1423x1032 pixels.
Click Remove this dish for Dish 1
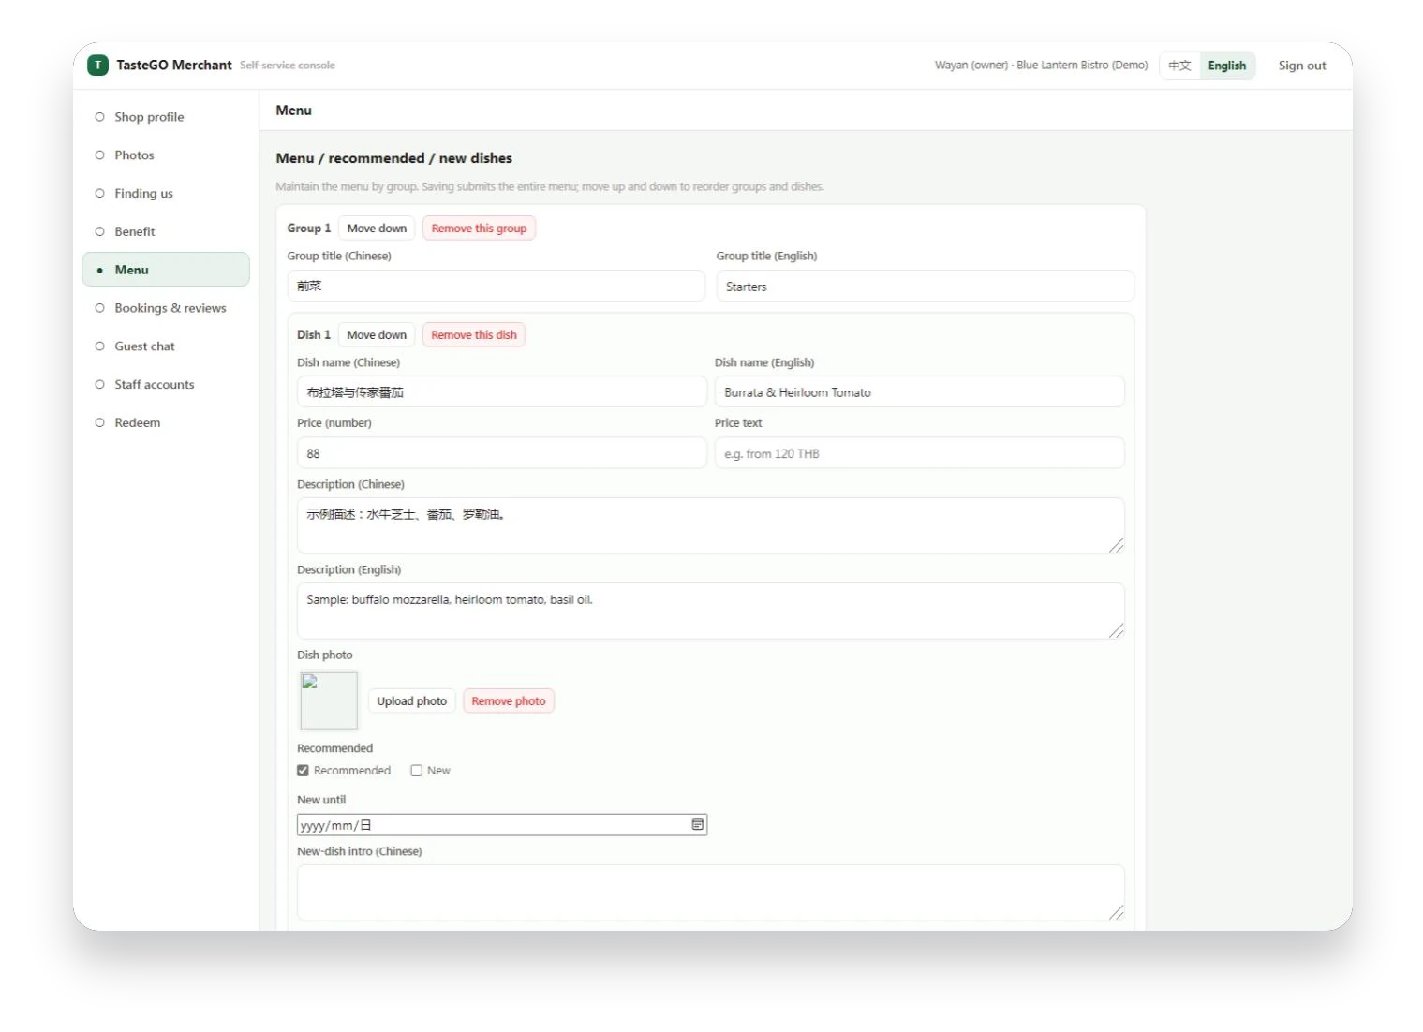pyautogui.click(x=474, y=335)
